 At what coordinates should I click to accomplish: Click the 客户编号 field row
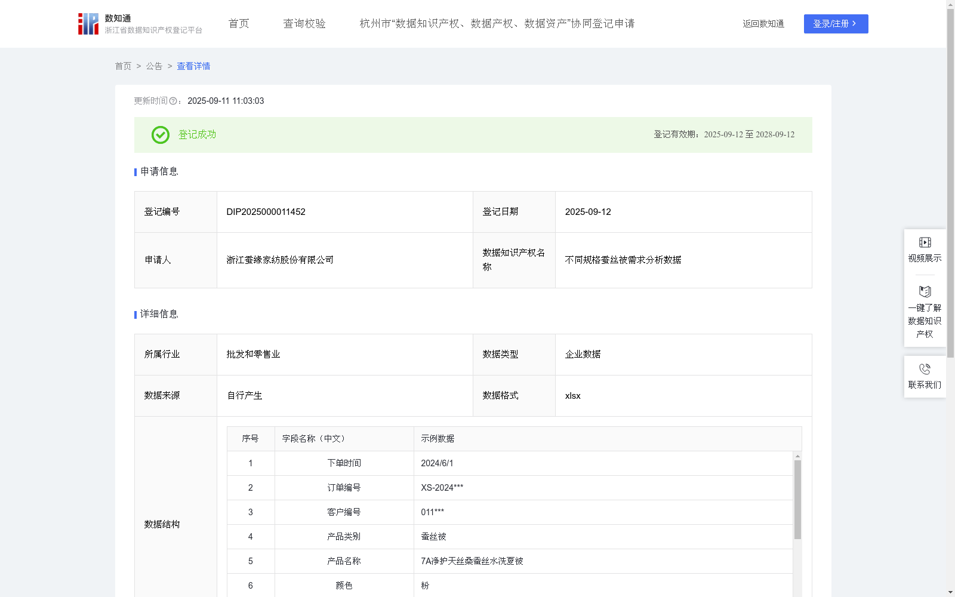click(x=510, y=512)
